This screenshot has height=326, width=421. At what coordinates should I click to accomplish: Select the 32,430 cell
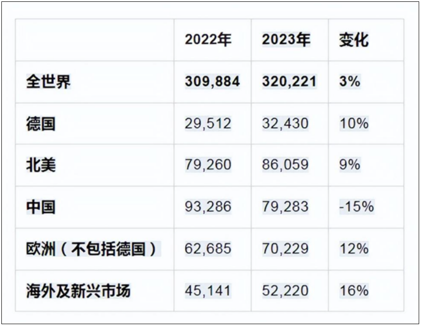(x=285, y=124)
